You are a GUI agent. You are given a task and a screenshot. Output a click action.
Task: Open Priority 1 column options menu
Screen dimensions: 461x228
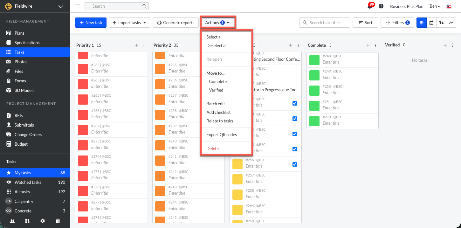[x=144, y=45]
